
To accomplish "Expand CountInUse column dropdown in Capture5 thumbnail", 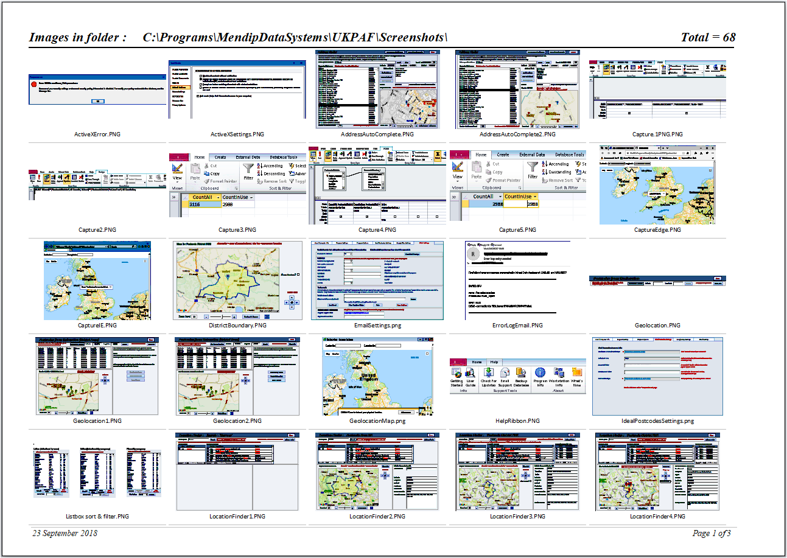I will (x=536, y=197).
